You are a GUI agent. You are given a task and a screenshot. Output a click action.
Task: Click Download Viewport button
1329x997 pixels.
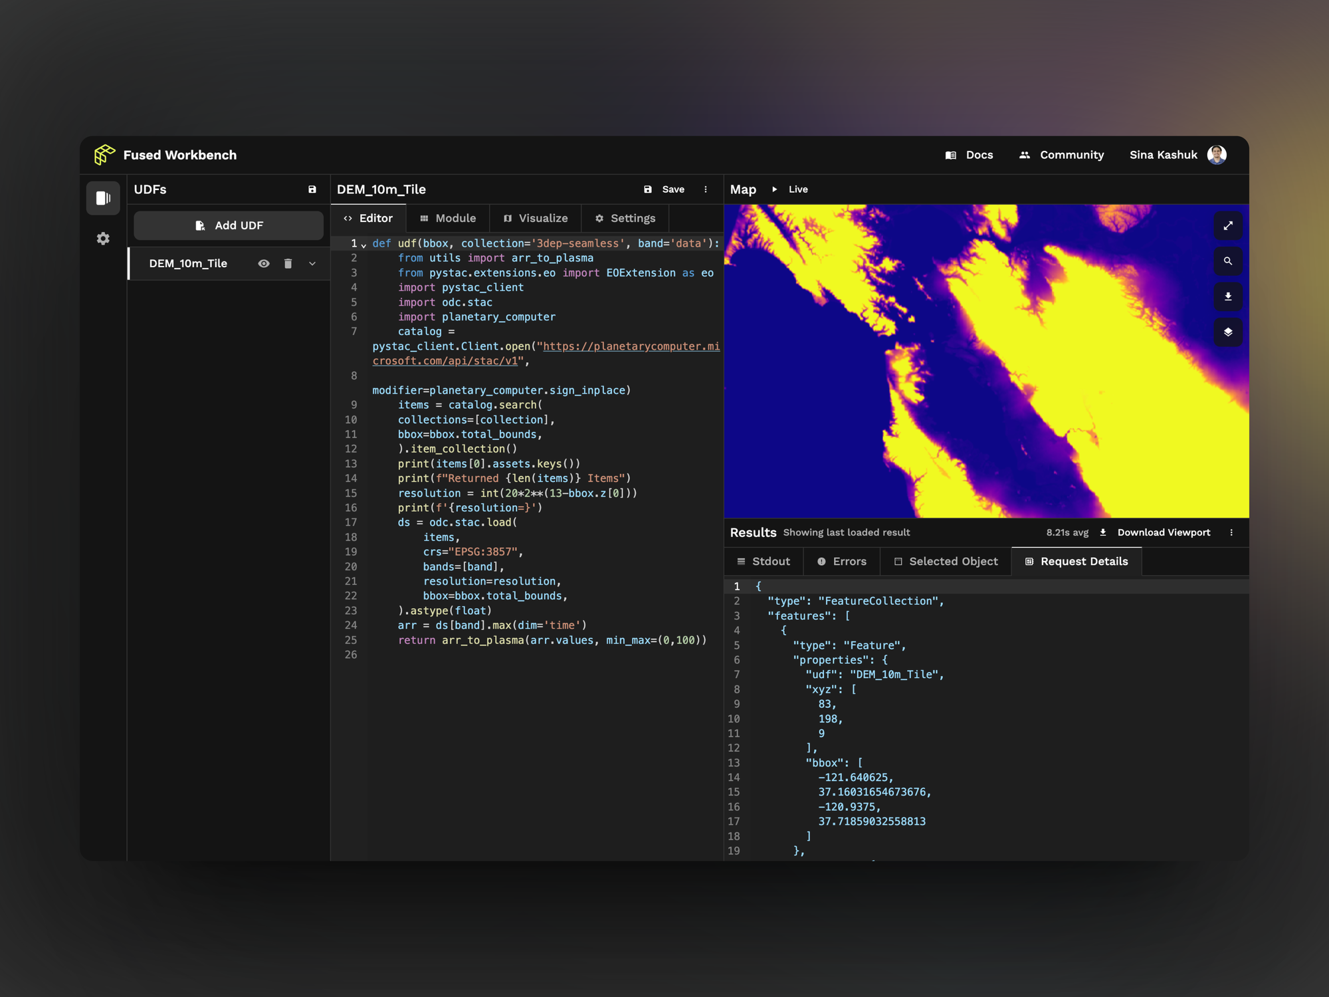pyautogui.click(x=1155, y=532)
